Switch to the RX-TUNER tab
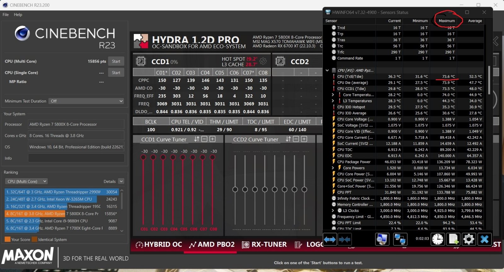Screen dimensions: 504x272 coord(264,244)
